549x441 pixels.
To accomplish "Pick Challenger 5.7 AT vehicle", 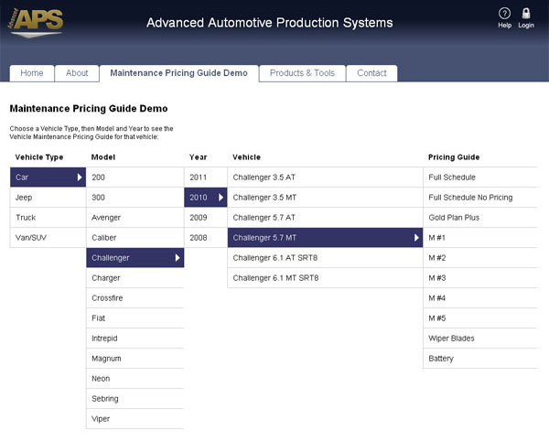I will coord(325,218).
